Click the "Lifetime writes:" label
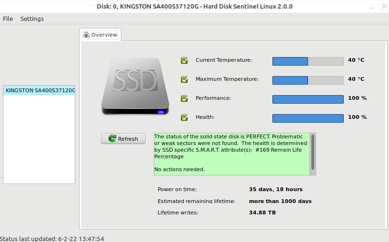 pos(178,213)
